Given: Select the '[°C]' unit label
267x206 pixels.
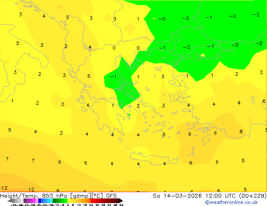Looking at the screenshot, I should pyautogui.click(x=97, y=196).
